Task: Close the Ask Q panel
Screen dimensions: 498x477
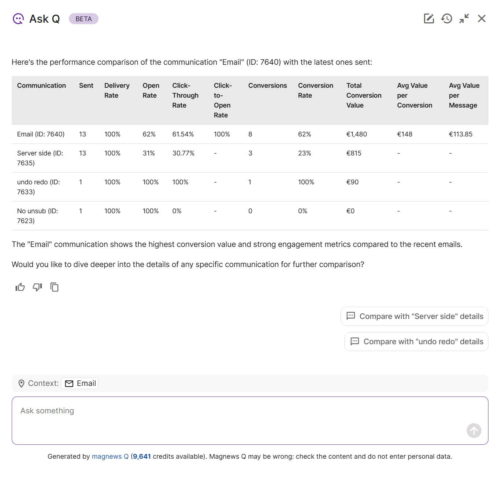Action: tap(482, 19)
